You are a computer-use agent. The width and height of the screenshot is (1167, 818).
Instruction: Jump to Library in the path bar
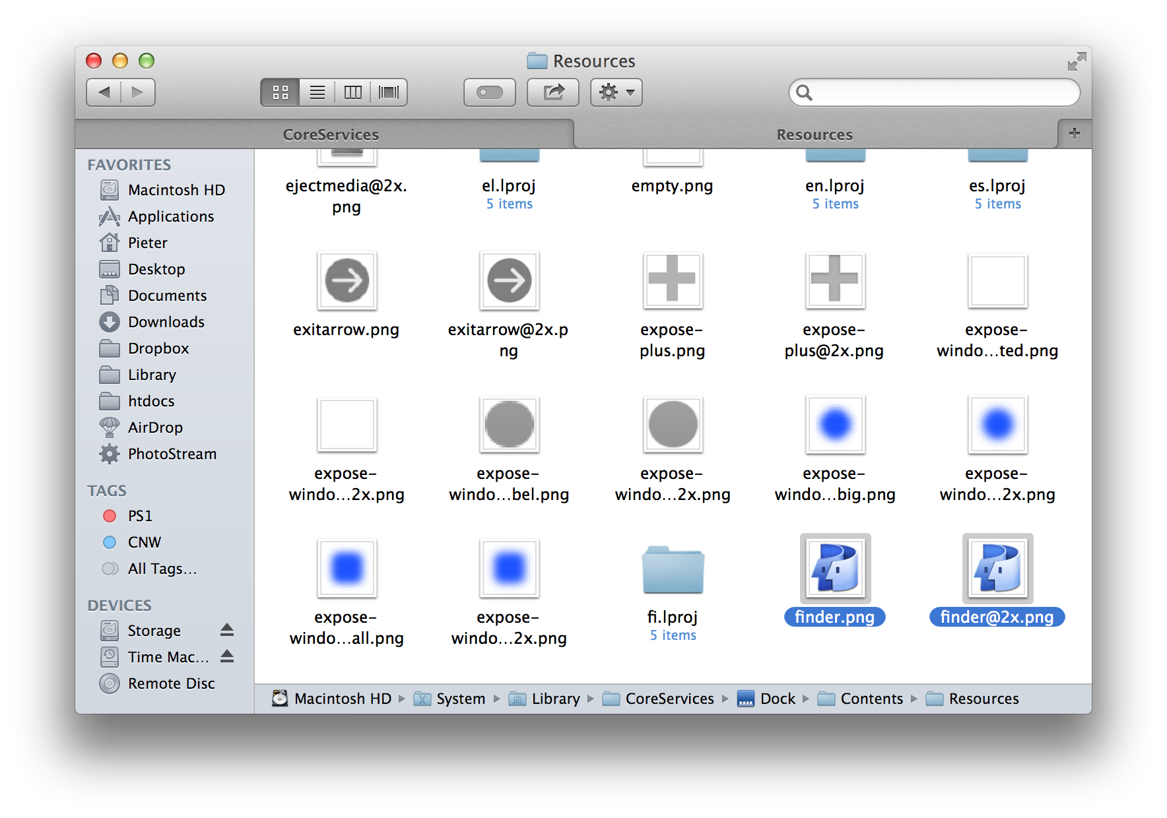coord(544,699)
